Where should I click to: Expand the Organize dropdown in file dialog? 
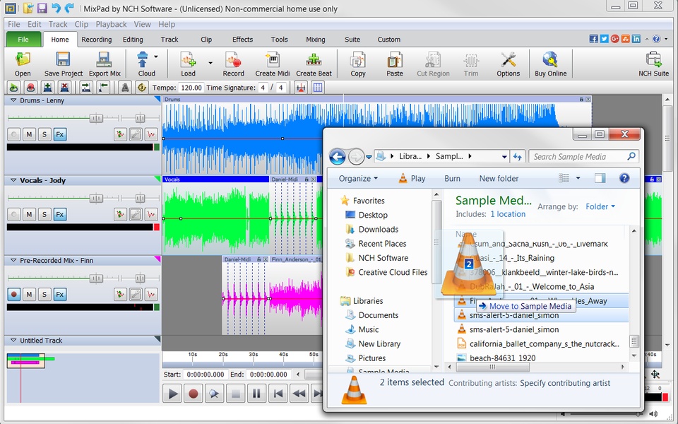click(x=358, y=179)
